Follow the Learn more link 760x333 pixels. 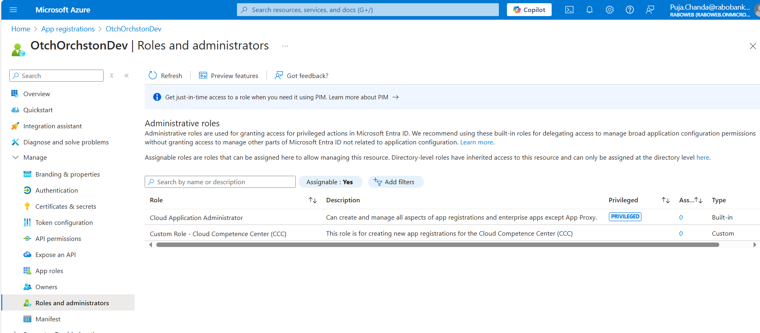click(x=477, y=142)
